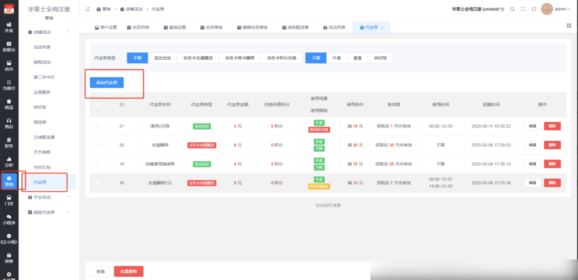Open the 分析 analytics chart icon
Screen dimensions: 578x280
9,162
